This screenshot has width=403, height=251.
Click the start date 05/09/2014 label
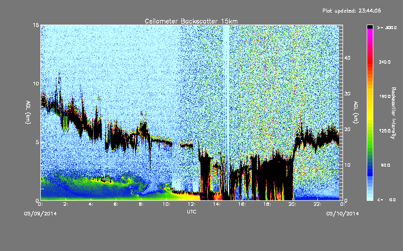pos(40,214)
